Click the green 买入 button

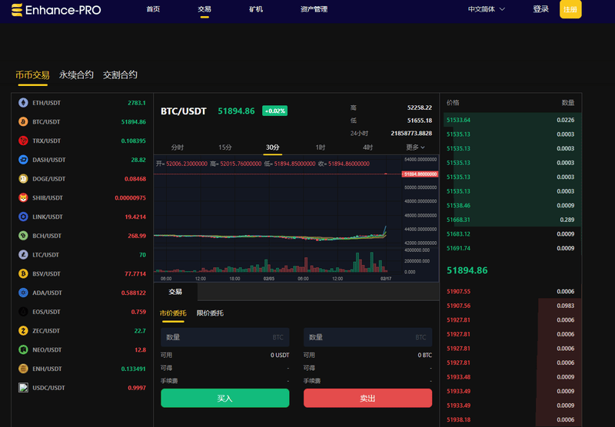tap(225, 398)
